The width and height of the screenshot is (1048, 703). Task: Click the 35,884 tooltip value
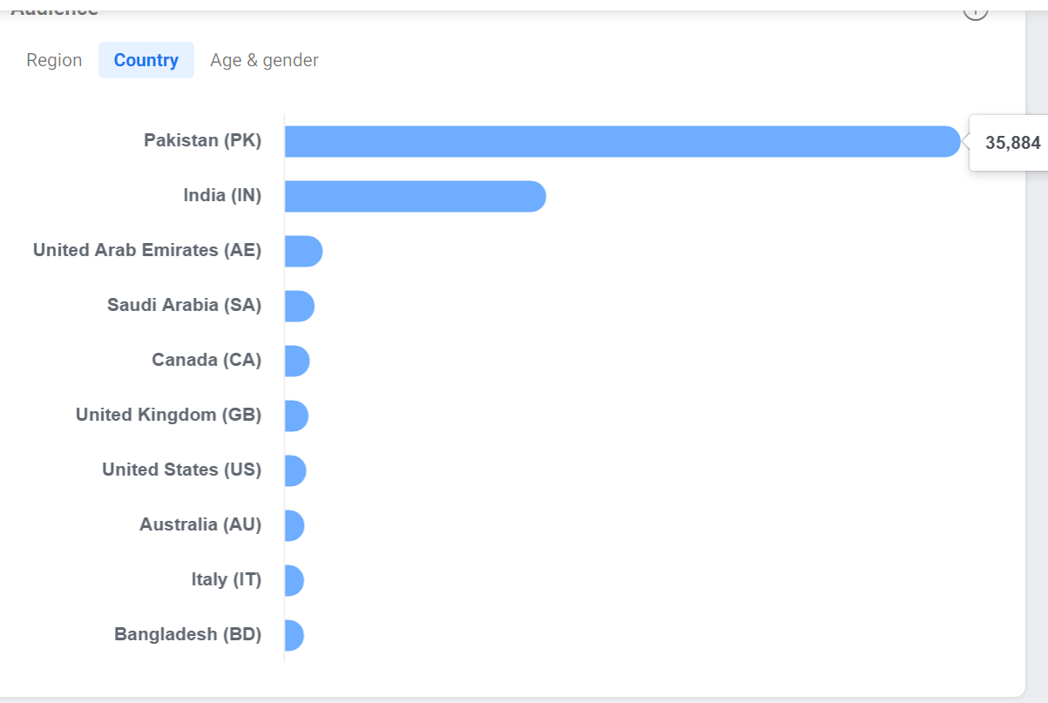coord(1012,143)
